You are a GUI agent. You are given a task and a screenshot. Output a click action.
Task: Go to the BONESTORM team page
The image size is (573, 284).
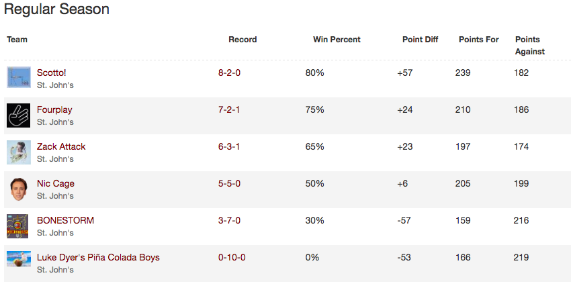(65, 220)
